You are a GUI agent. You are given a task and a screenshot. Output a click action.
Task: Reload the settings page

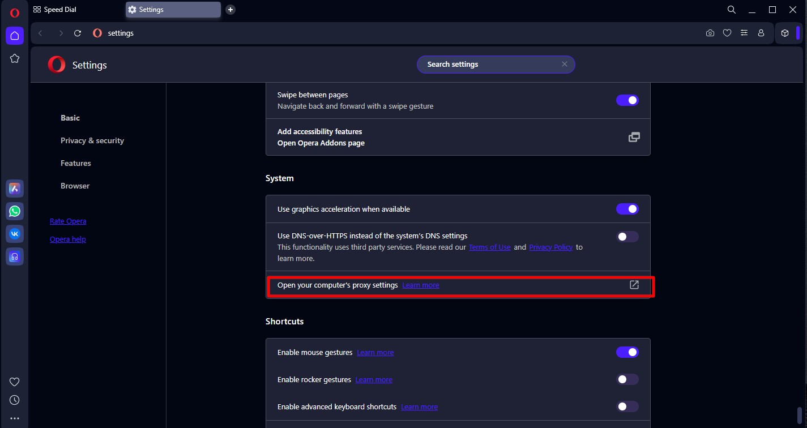click(x=78, y=33)
